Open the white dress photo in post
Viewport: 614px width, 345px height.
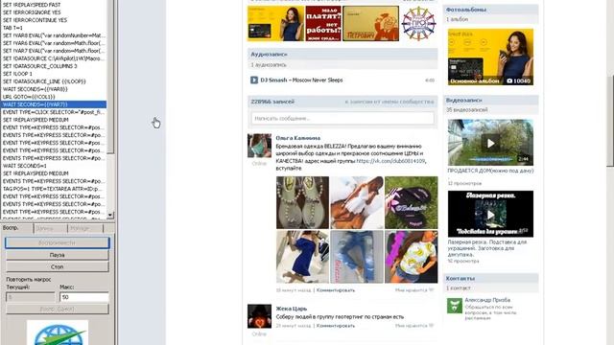357,202
